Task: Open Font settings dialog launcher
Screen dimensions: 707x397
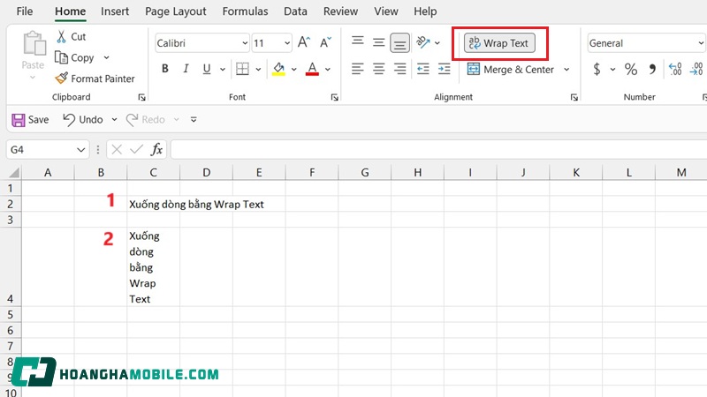Action: 335,97
